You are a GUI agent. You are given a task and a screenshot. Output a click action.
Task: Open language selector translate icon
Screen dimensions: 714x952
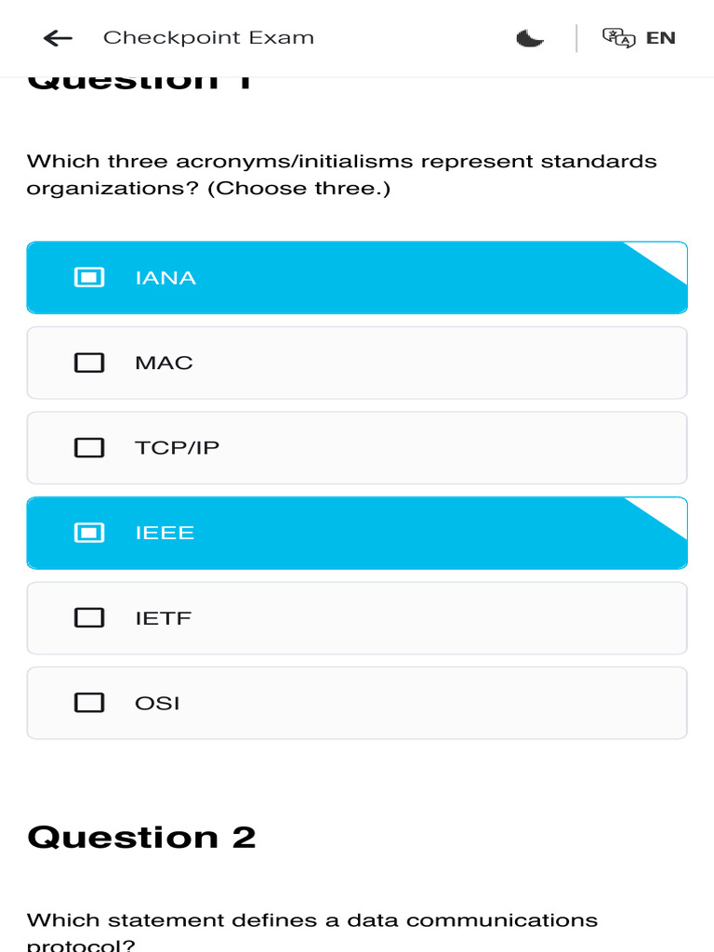tap(619, 38)
